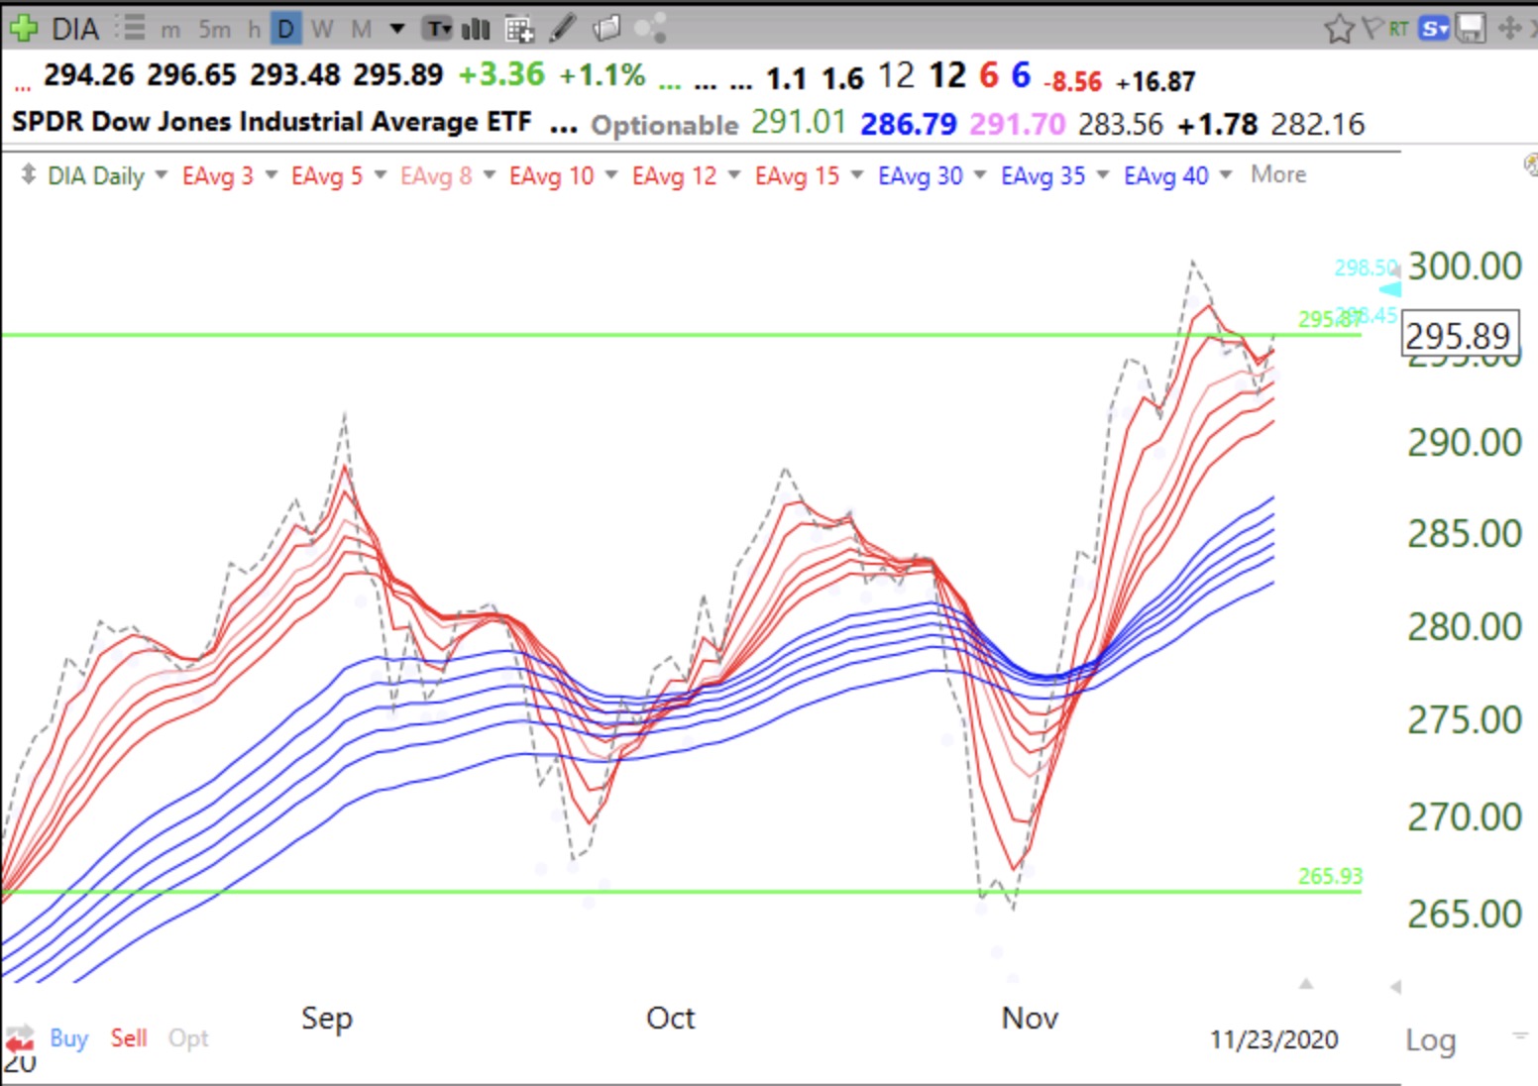This screenshot has height=1086, width=1538.
Task: Click the share dots icon in toolbar
Action: [x=649, y=29]
